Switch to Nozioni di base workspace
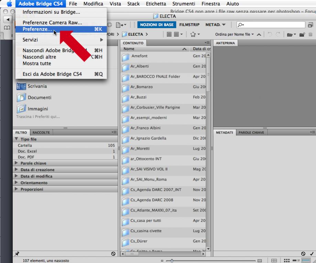The height and width of the screenshot is (263, 316). [156, 25]
